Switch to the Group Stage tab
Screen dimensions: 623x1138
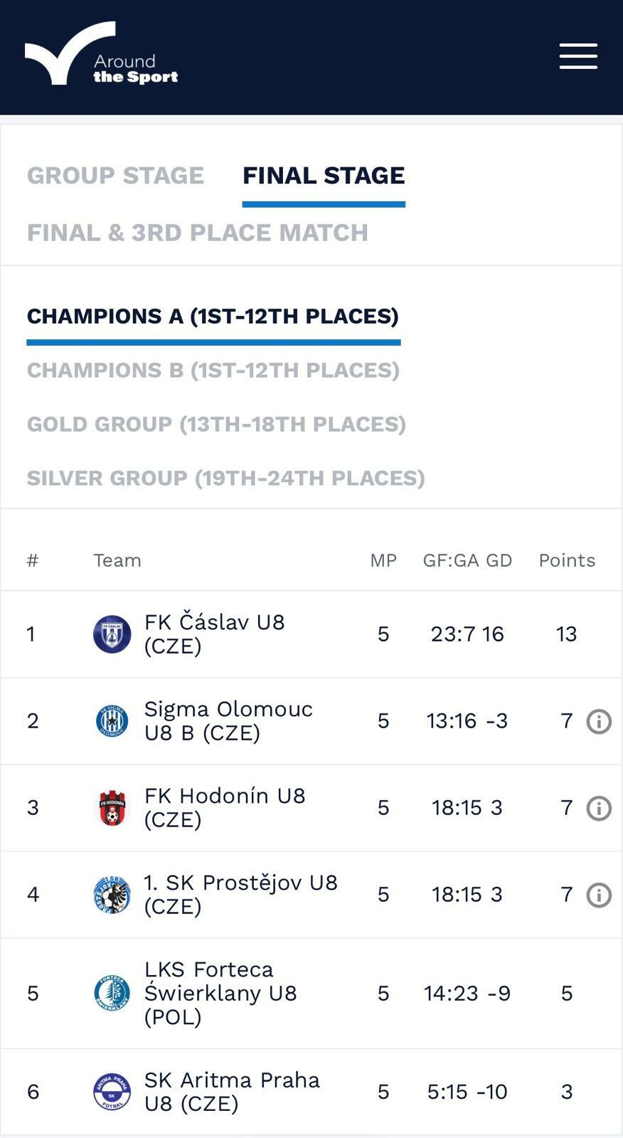click(x=115, y=176)
